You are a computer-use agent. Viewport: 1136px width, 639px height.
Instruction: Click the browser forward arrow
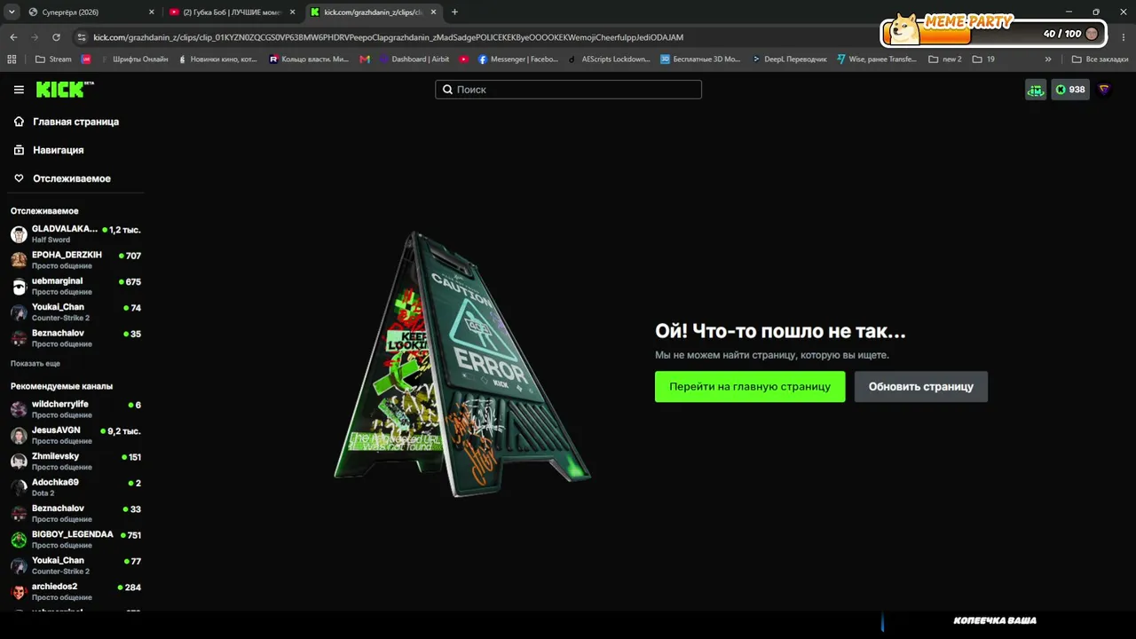pyautogui.click(x=35, y=37)
